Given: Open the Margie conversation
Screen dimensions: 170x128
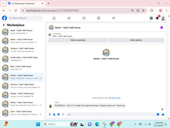Looking at the screenshot, I should click(x=22, y=95).
